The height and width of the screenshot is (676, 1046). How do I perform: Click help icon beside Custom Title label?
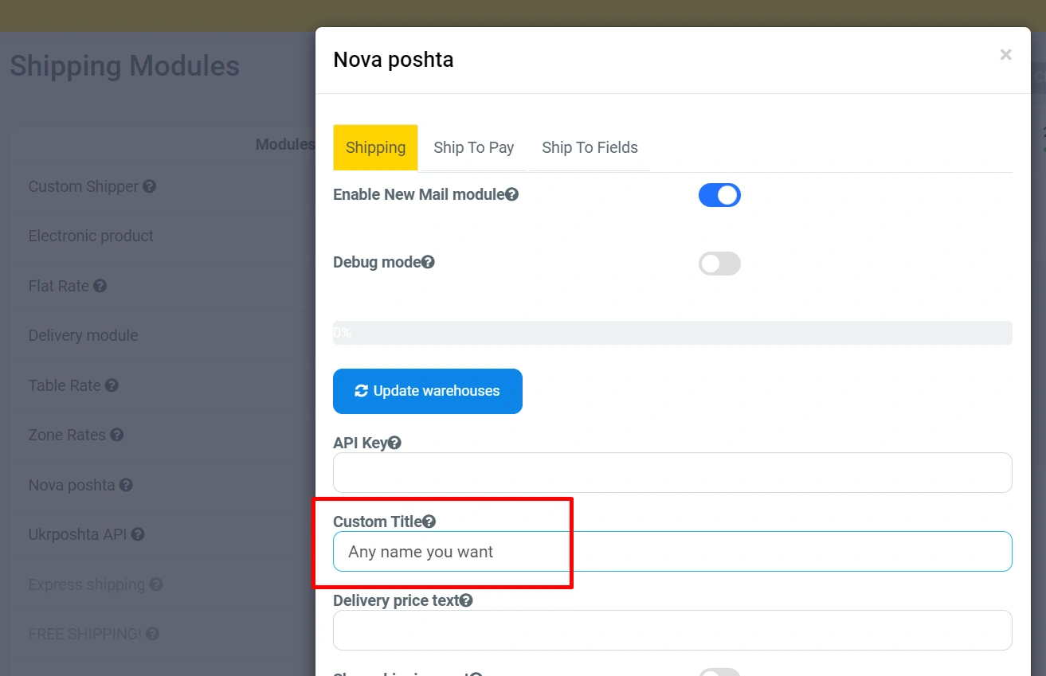pyautogui.click(x=429, y=522)
